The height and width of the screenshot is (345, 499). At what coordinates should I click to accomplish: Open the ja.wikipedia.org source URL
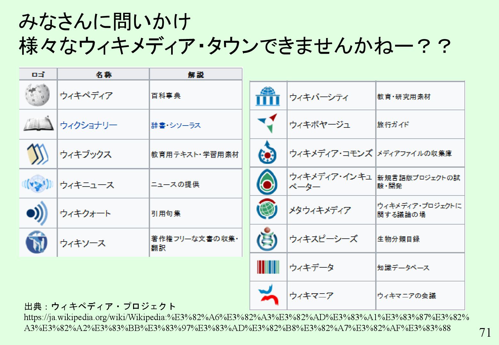click(246, 322)
